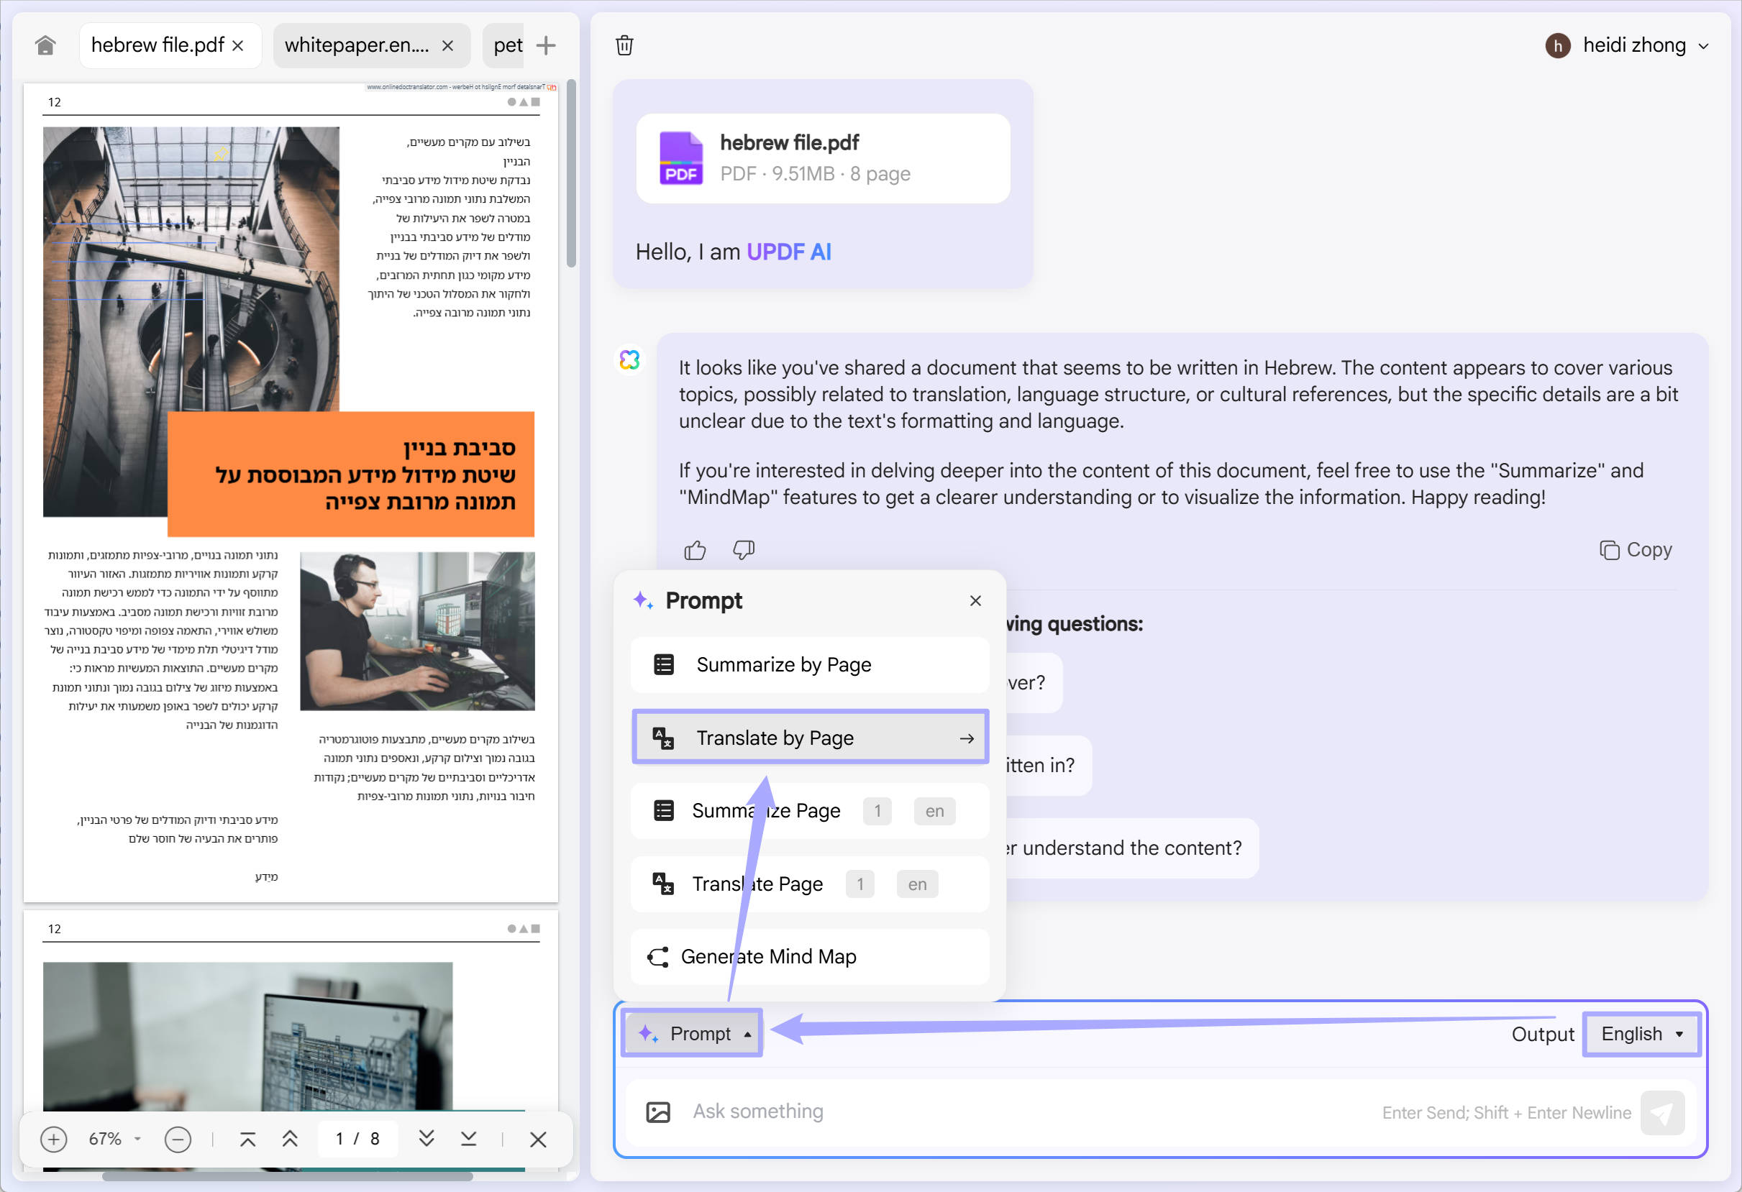
Task: Open a new document tab
Action: click(547, 45)
